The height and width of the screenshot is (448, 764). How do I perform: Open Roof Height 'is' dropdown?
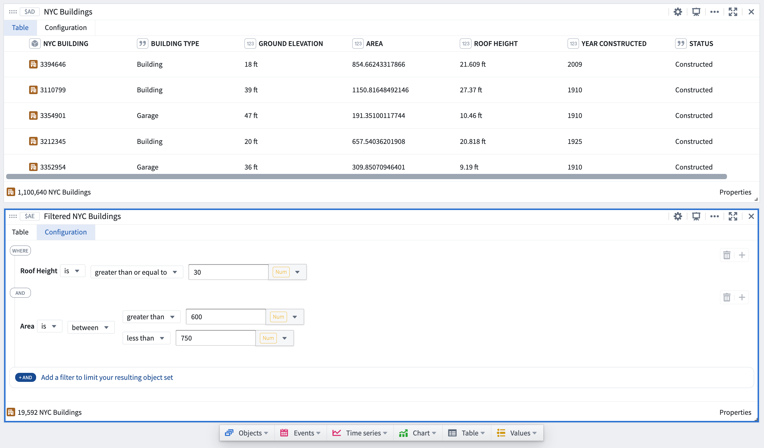tap(72, 271)
